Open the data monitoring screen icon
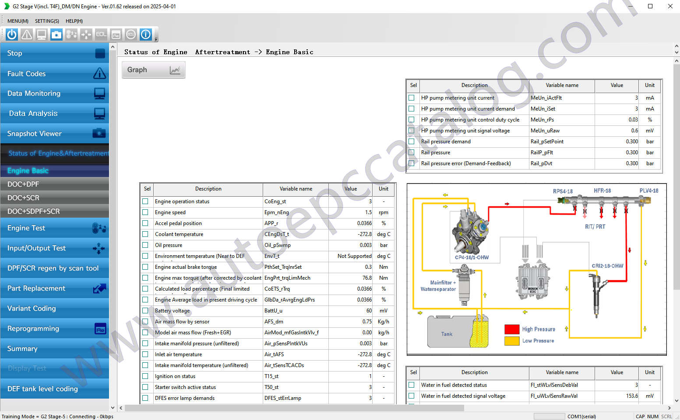This screenshot has width=680, height=420. coord(41,34)
